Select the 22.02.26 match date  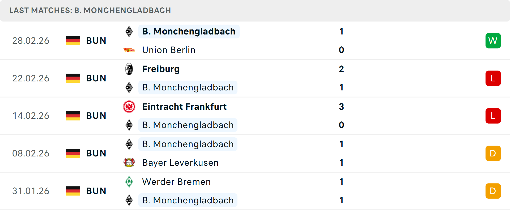tap(31, 78)
